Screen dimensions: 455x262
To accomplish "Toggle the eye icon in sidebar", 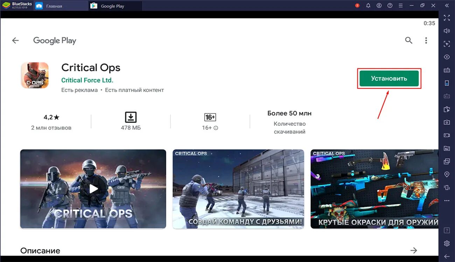I will pos(447,57).
